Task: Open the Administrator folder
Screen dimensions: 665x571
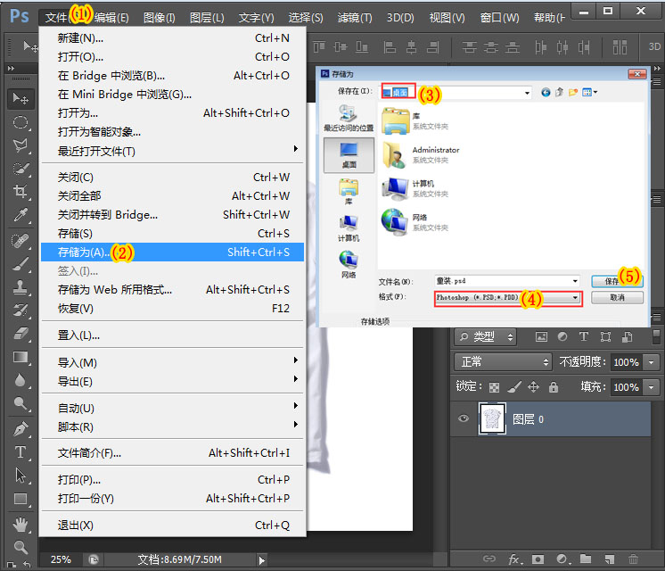Action: click(421, 154)
